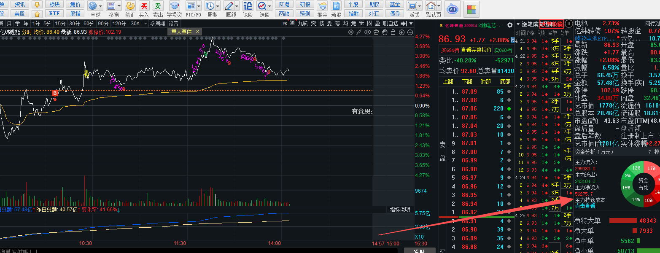Toggle the 九转 indicator
Image resolution: width=660 pixels, height=253 pixels.
tap(302, 24)
